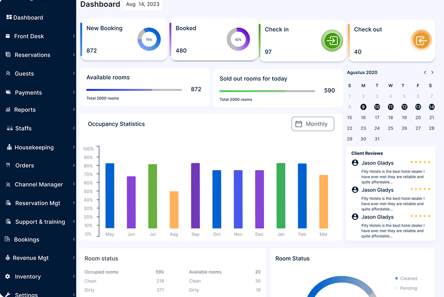Image resolution: width=444 pixels, height=297 pixels.
Task: Click the calendar icon on Monthly button
Action: click(300, 124)
